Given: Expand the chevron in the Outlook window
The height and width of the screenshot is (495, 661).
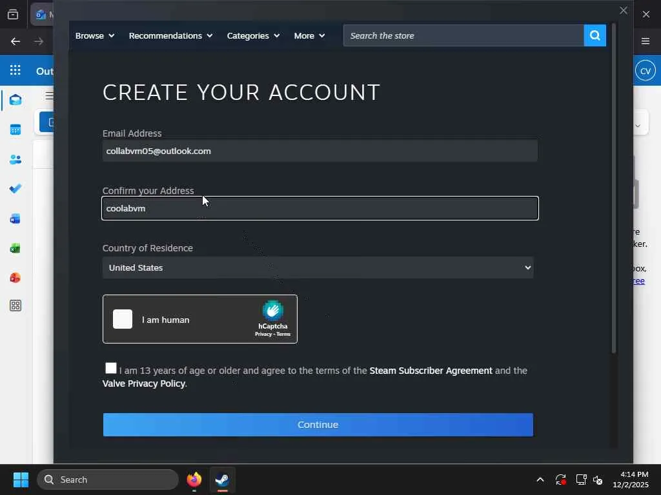Looking at the screenshot, I should pyautogui.click(x=638, y=126).
